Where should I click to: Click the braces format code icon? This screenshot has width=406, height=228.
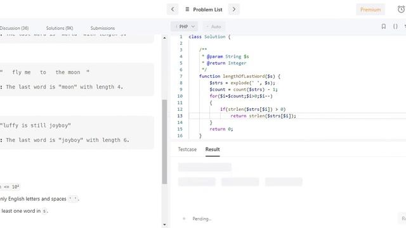click(395, 27)
